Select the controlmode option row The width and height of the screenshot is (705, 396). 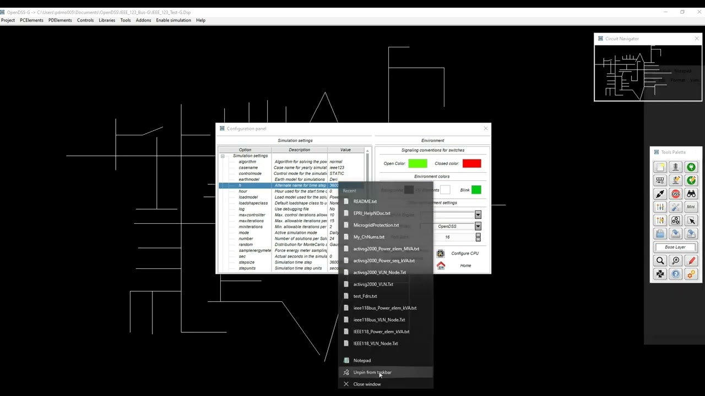point(292,174)
